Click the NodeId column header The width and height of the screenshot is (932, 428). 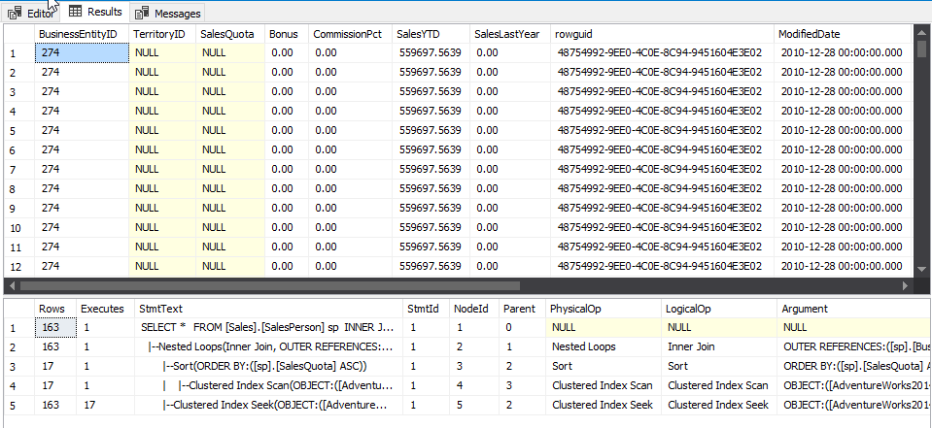pyautogui.click(x=473, y=309)
